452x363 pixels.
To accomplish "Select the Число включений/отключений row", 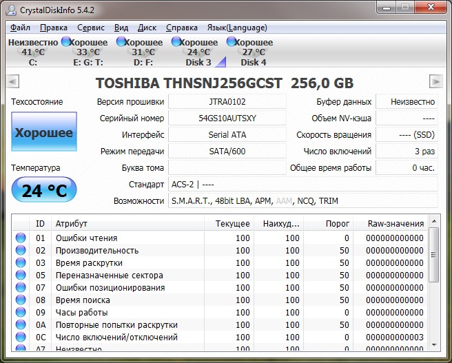I will click(x=220, y=337).
